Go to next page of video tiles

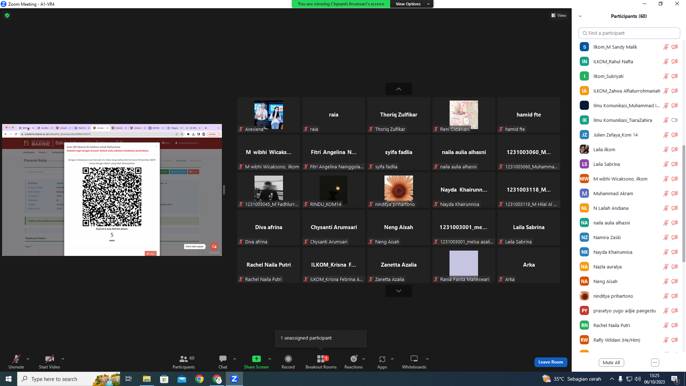399,291
